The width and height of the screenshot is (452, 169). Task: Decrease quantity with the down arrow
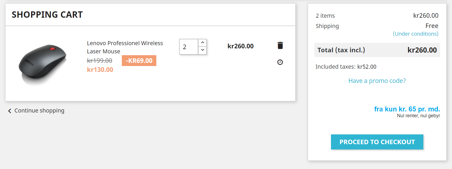pos(203,50)
